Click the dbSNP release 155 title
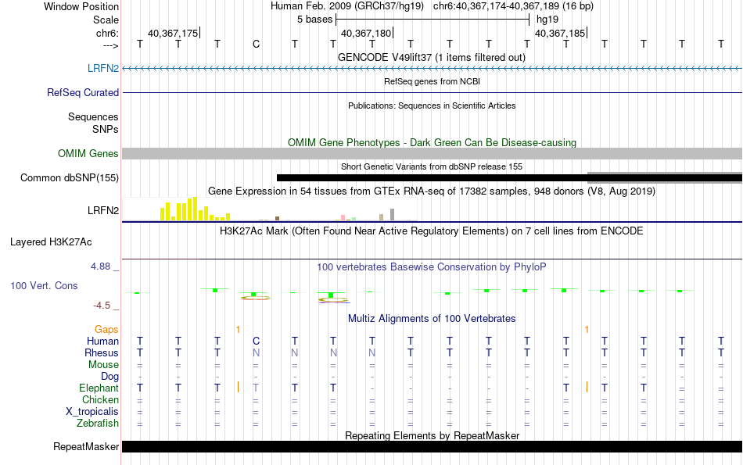The image size is (743, 465). pyautogui.click(x=432, y=166)
